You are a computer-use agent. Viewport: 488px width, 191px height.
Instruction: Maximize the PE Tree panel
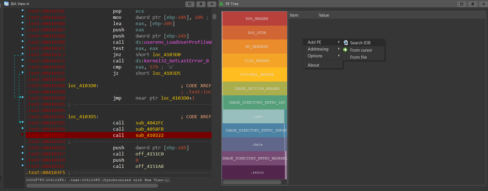coord(461,4)
